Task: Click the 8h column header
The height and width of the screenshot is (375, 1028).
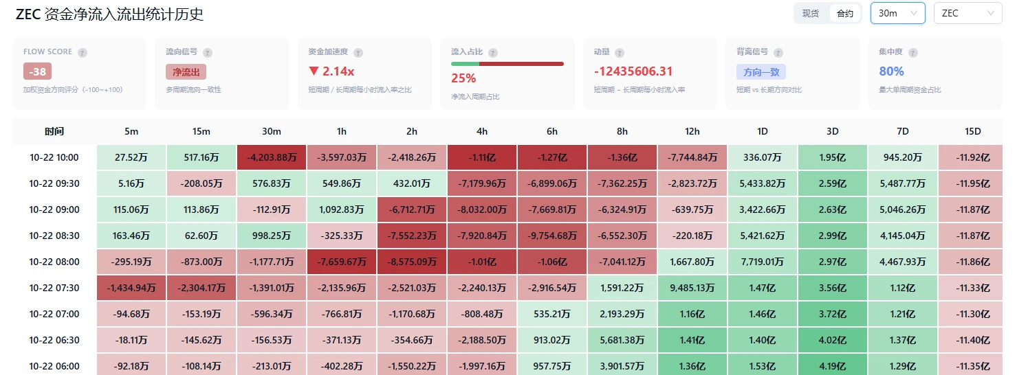Action: tap(622, 131)
